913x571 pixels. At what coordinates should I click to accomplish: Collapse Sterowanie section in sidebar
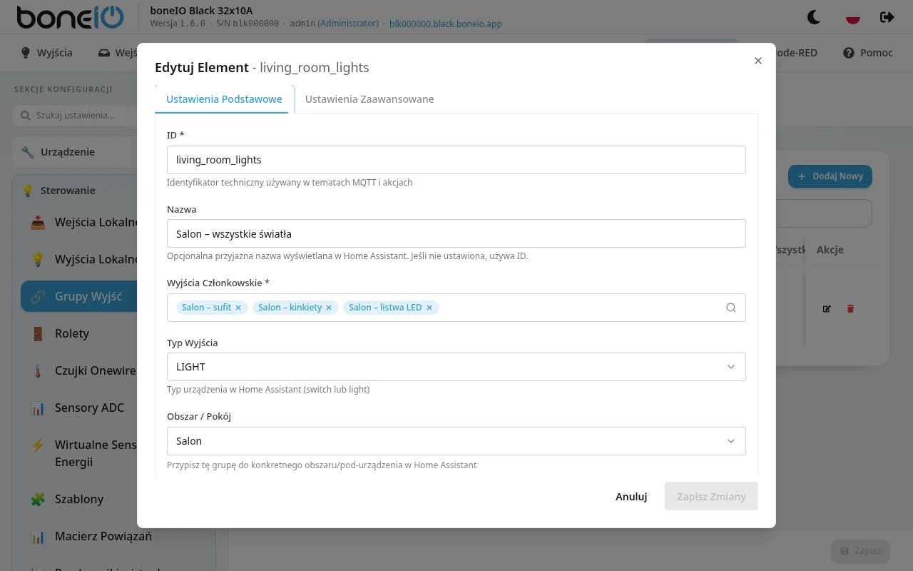tap(76, 191)
